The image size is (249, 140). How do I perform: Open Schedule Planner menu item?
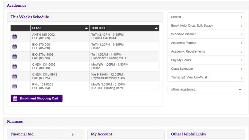206,34
